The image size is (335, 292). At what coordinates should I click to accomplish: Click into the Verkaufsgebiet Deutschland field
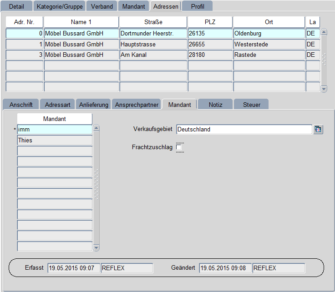(x=244, y=130)
